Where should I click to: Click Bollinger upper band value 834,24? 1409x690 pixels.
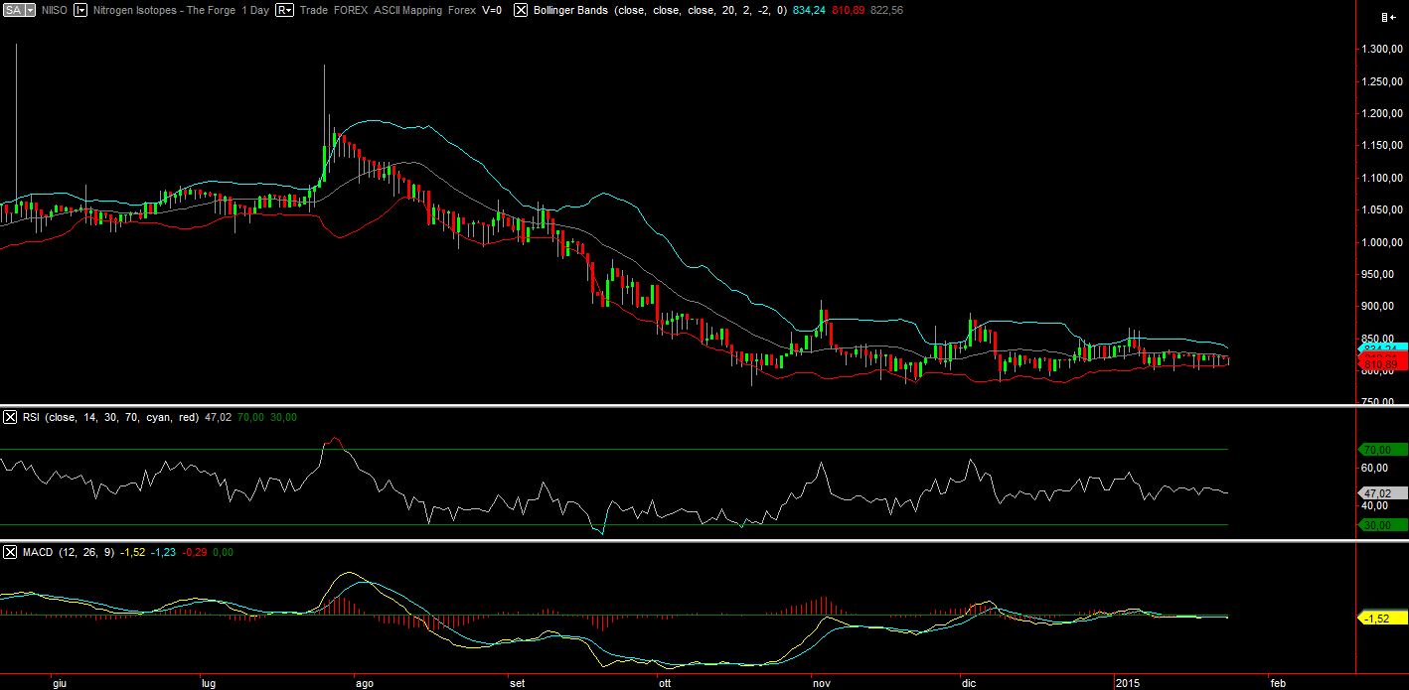(x=809, y=10)
